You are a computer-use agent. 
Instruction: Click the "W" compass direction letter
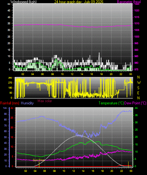pyautogui.click(x=139, y=83)
